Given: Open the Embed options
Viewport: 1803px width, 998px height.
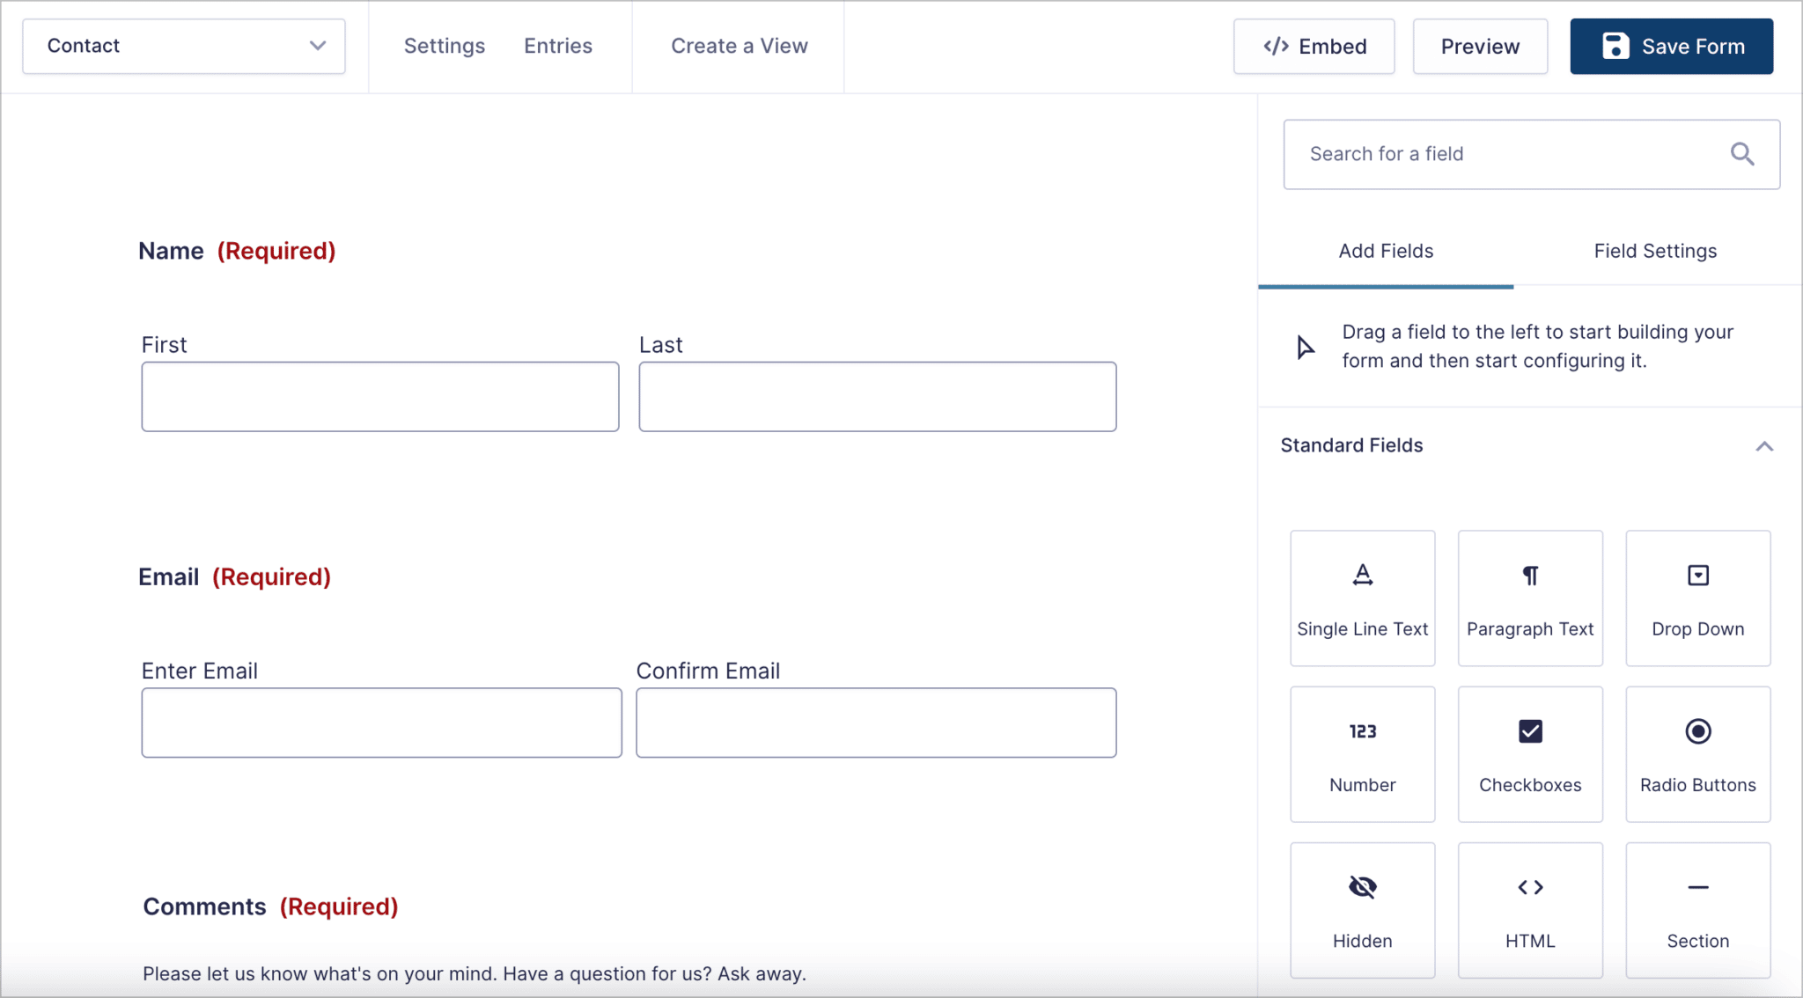Looking at the screenshot, I should coord(1314,46).
